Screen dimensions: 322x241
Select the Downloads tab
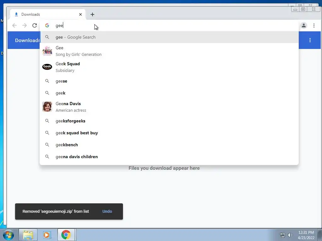(48, 14)
